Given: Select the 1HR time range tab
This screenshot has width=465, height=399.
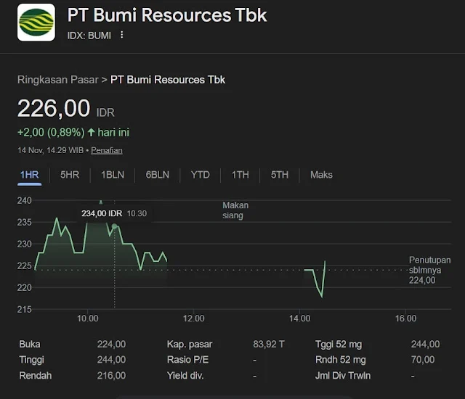Looking at the screenshot, I should 29,175.
